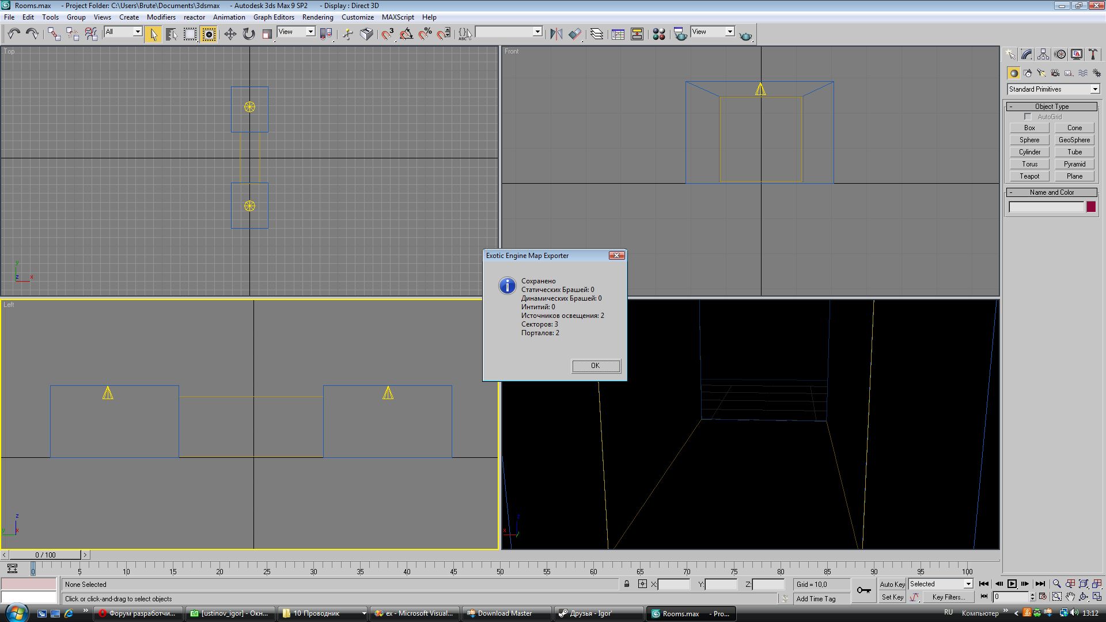Enable the AutoGrid checkbox
Screen dimensions: 1106x622
click(1028, 117)
